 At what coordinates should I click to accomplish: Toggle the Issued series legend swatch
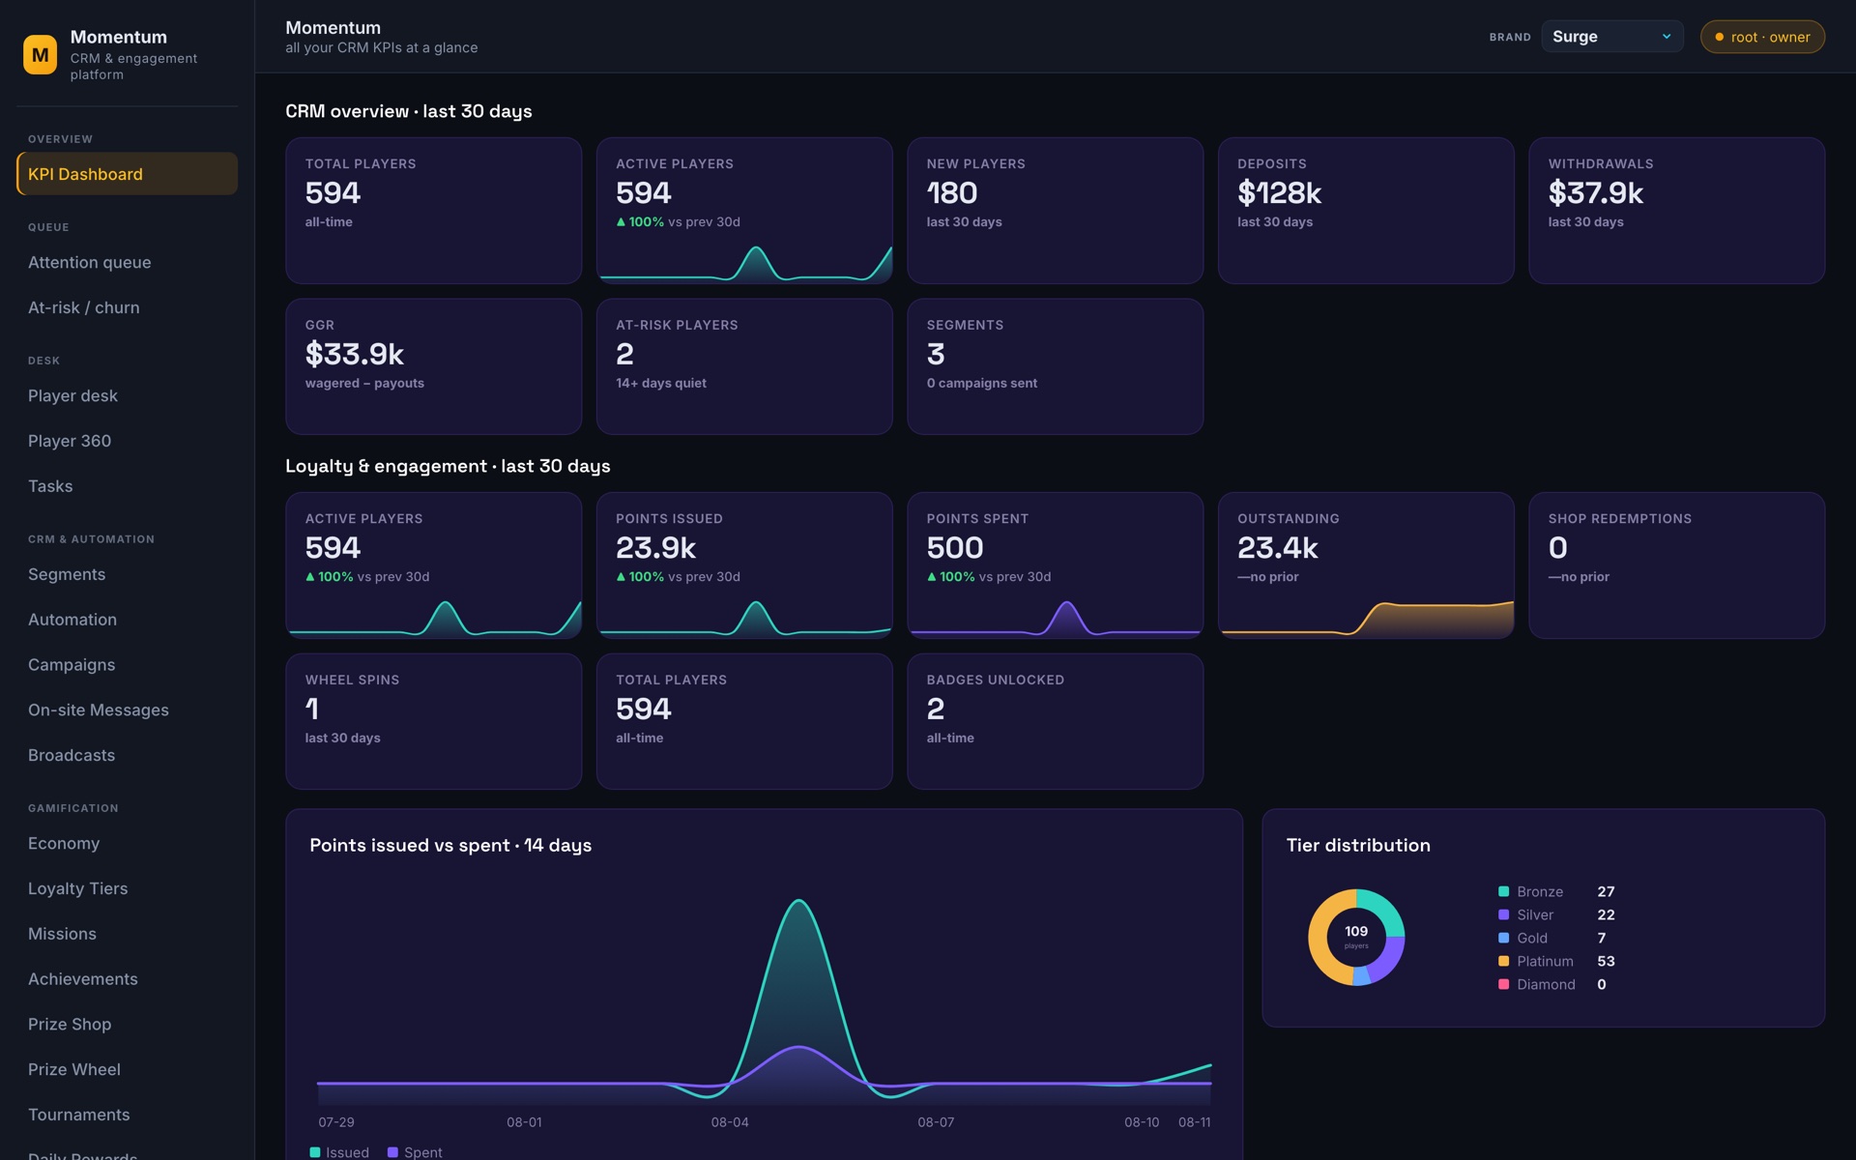[x=314, y=1152]
